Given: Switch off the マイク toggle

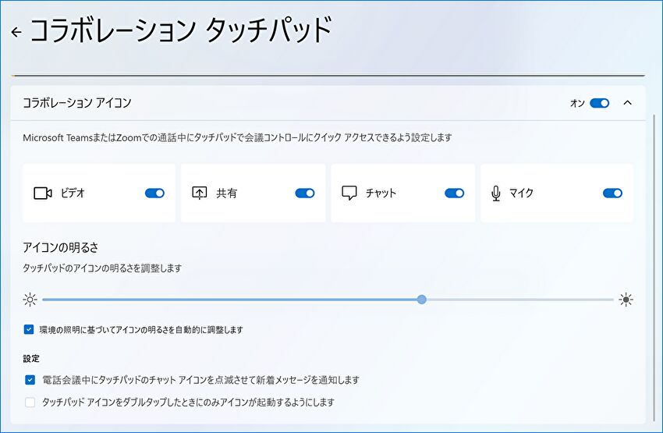Looking at the screenshot, I should (612, 193).
